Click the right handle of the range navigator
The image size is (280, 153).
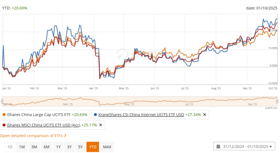(277, 101)
